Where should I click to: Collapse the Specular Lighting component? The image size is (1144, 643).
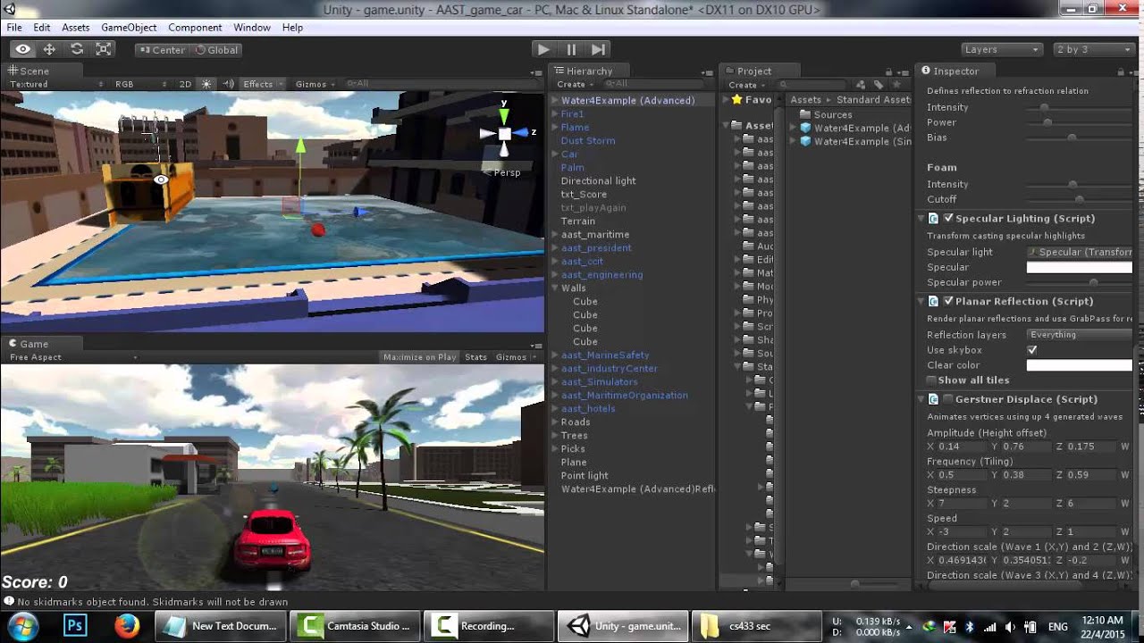point(921,218)
